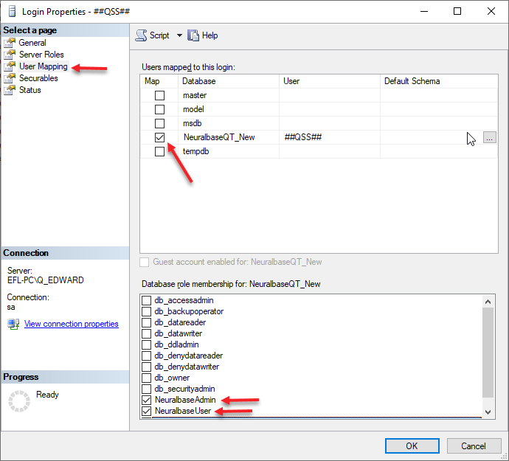This screenshot has width=509, height=461.
Task: Enable the db_datawriter role
Action: click(146, 333)
